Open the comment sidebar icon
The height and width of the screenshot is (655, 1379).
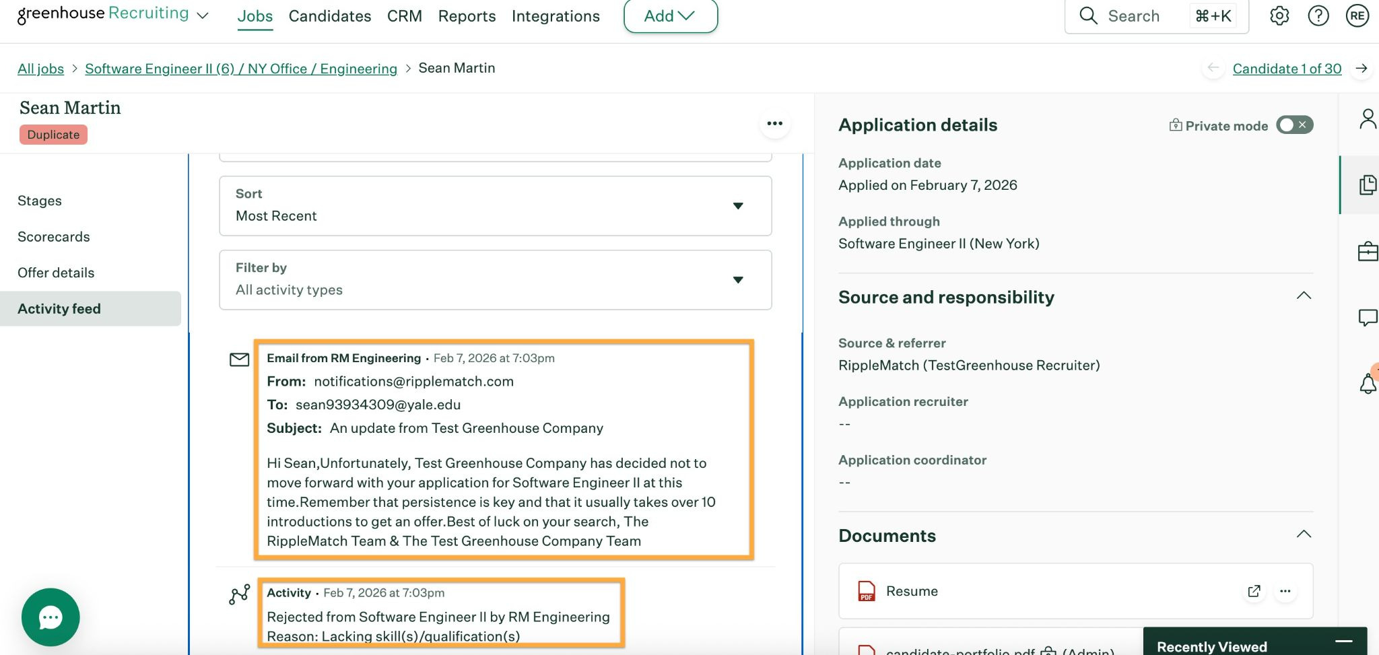pos(1368,317)
